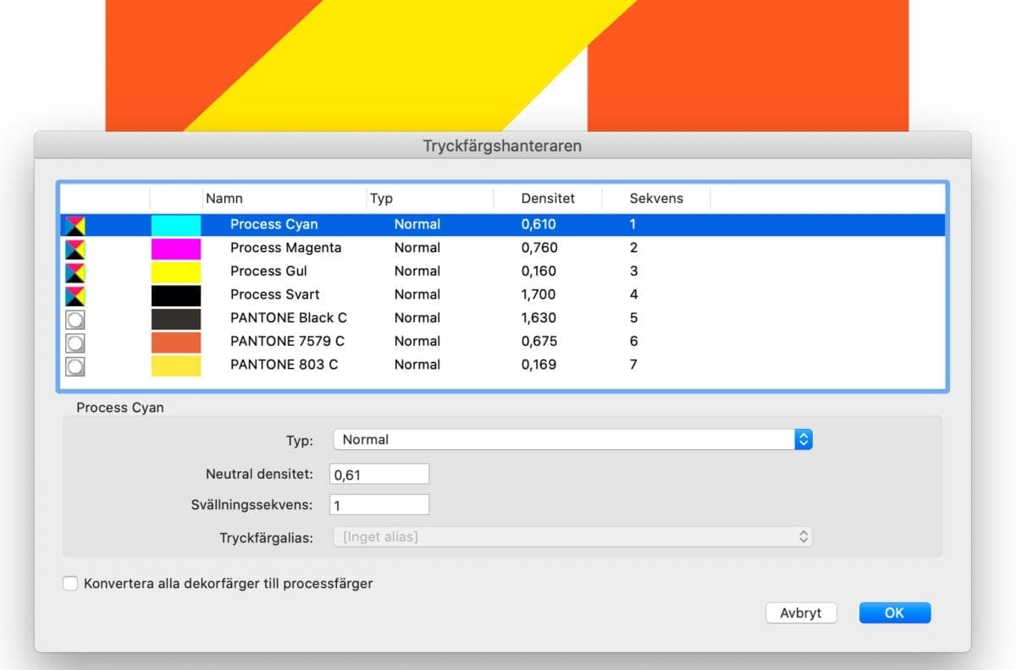
Task: Click the spot color icon beside PANTONE Black C
Action: pos(75,319)
